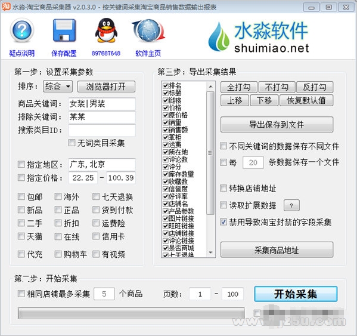Uncheck the 库存数量 export field

click(x=166, y=174)
